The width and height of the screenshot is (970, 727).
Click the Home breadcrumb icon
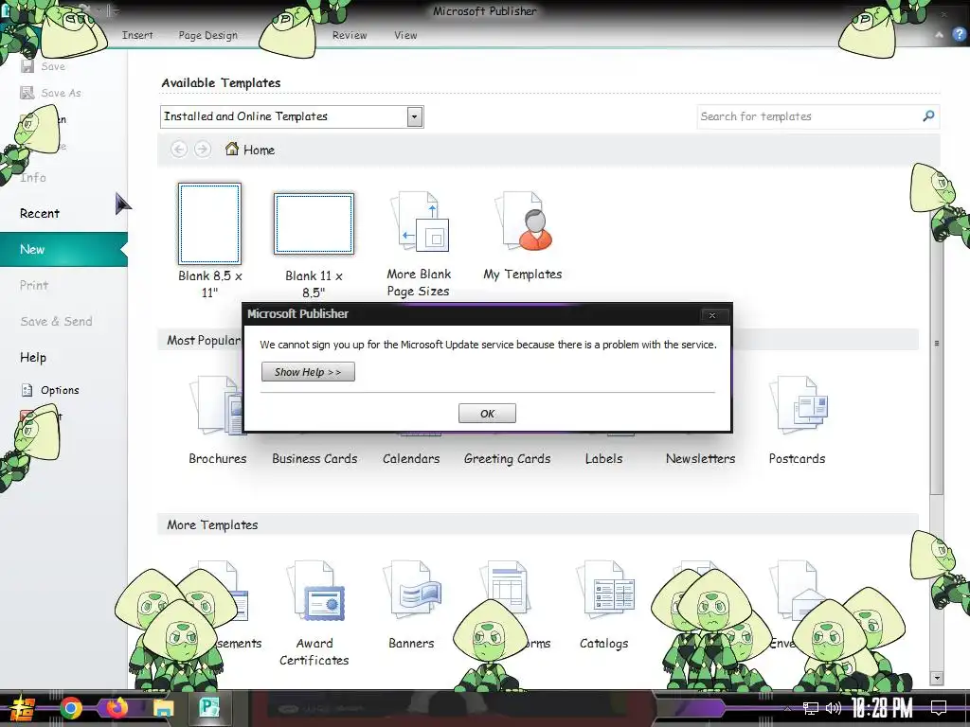[x=232, y=149]
